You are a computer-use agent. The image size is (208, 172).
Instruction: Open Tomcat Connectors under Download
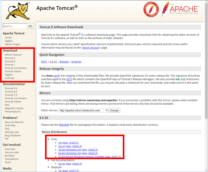pos(16,68)
